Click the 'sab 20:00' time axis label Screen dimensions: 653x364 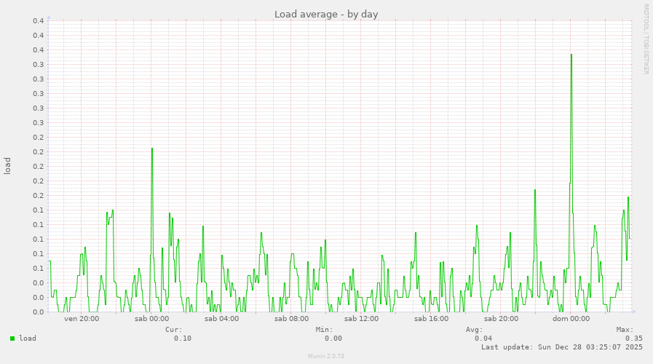(502, 319)
